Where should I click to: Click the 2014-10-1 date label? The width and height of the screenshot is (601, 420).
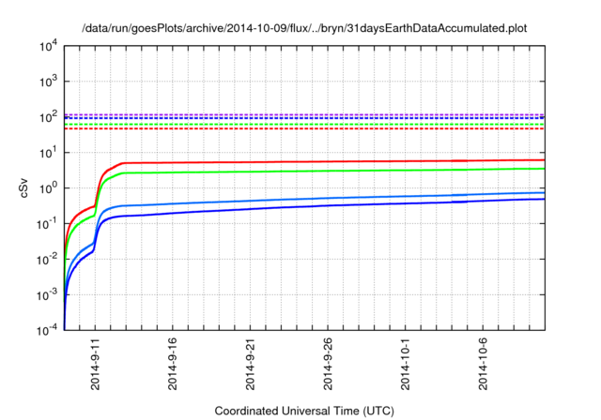pyautogui.click(x=405, y=364)
